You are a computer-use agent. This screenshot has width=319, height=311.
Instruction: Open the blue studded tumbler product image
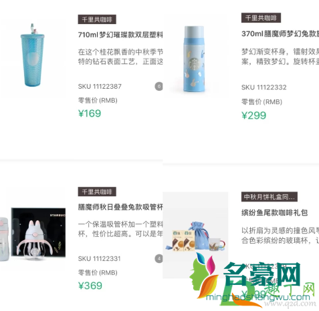[x=32, y=55]
